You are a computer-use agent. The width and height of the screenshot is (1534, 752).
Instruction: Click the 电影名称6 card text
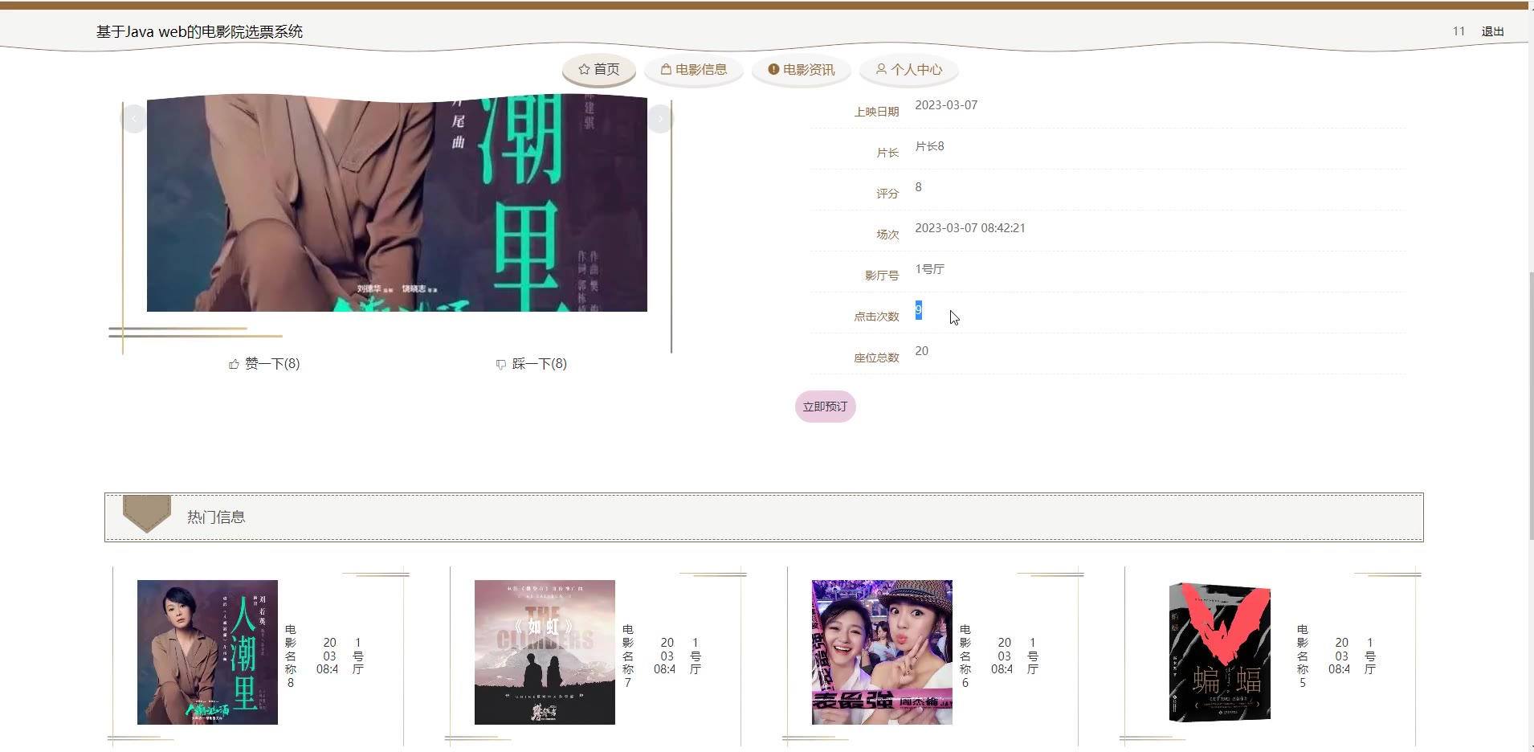[x=965, y=656]
